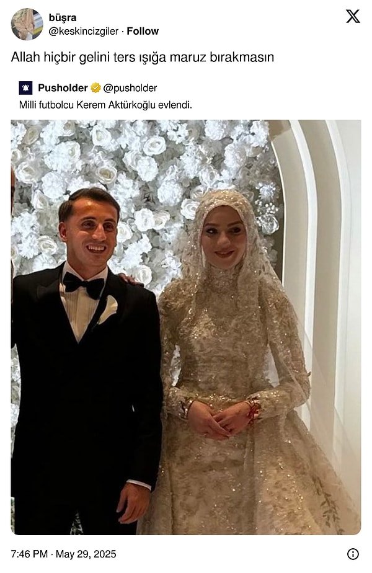Open the wedding photo at full size

[x=186, y=327]
